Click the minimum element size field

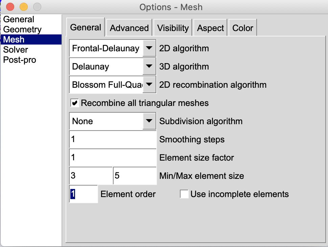pyautogui.click(x=91, y=175)
